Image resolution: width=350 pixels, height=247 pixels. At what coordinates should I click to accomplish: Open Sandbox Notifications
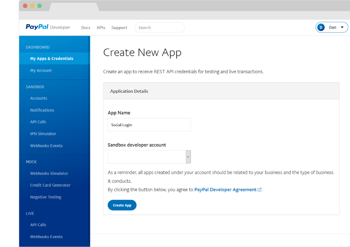42,110
